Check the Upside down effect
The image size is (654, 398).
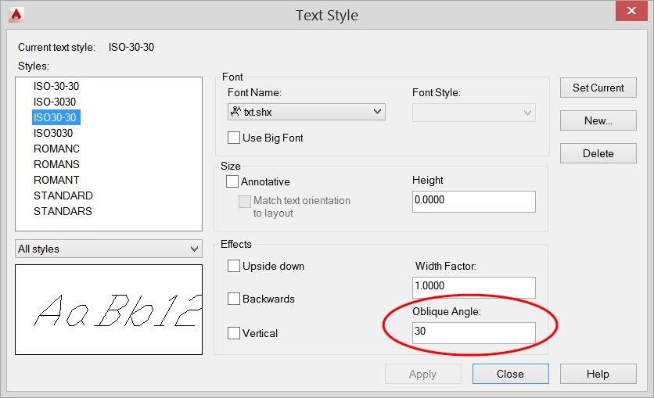pos(234,266)
